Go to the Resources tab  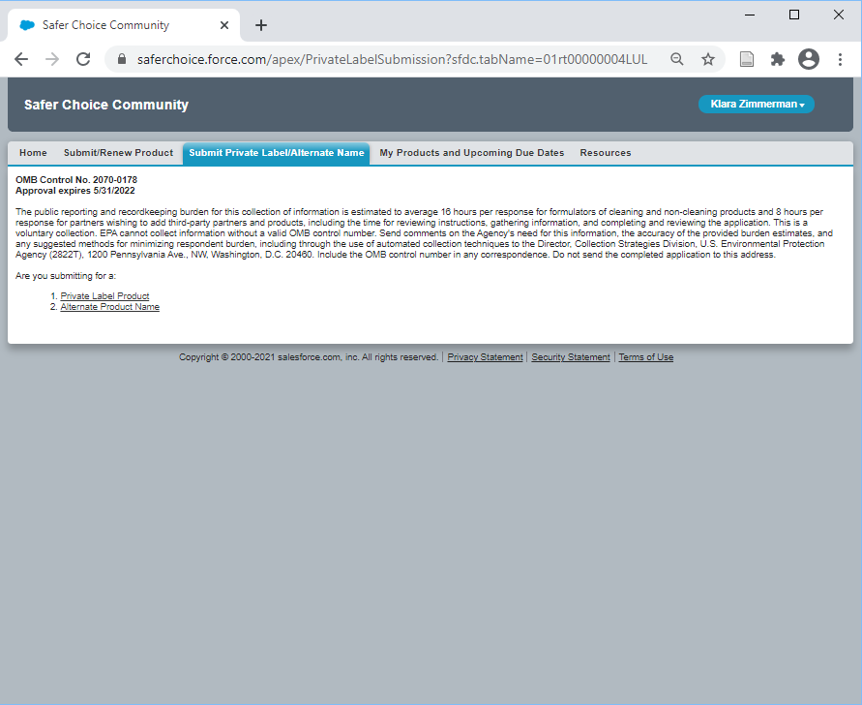pos(605,153)
